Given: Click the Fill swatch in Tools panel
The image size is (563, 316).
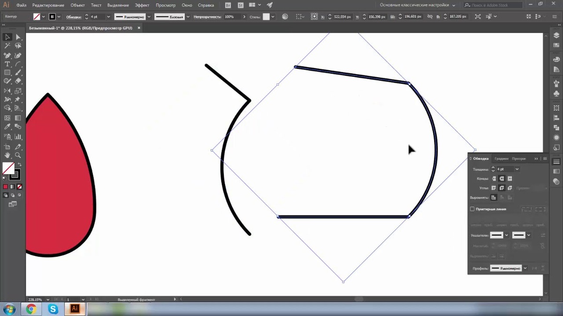Looking at the screenshot, I should (8, 168).
